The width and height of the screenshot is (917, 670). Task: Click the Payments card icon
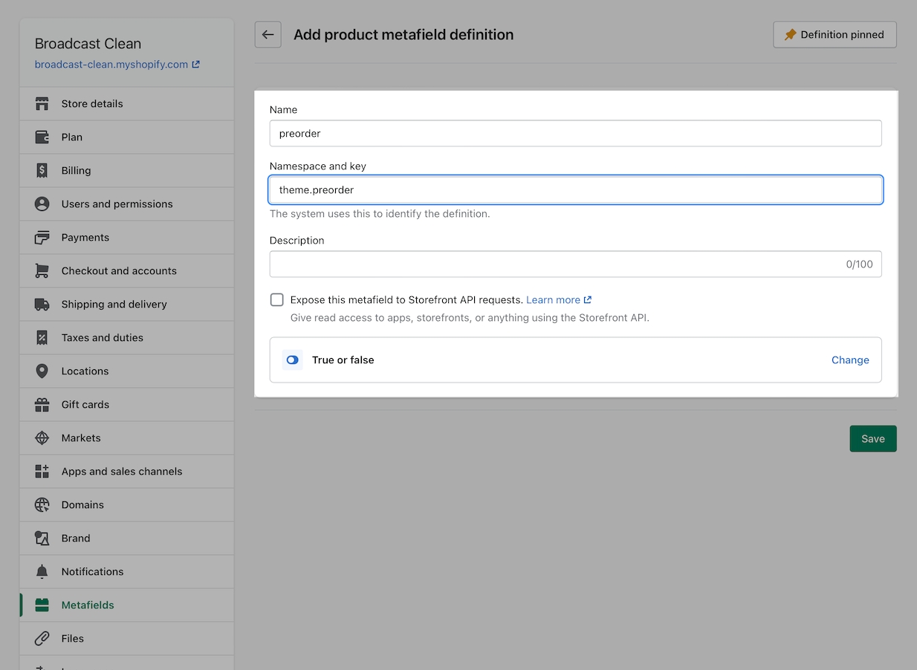coord(42,238)
